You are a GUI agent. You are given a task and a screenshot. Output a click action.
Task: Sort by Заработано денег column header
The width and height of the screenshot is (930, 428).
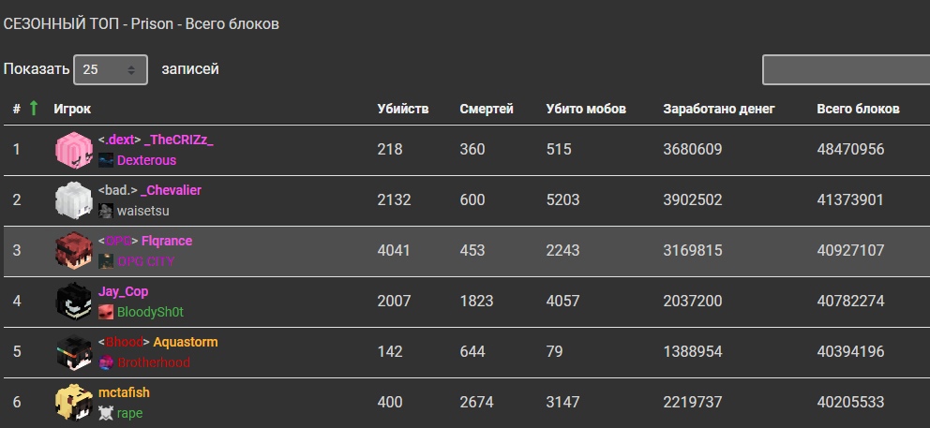click(x=719, y=109)
